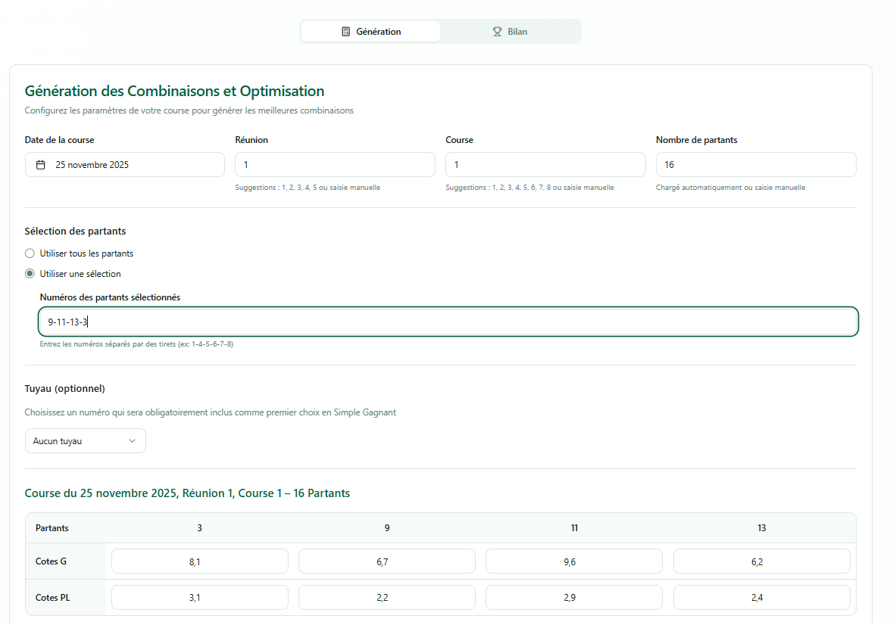
Task: Click Cotes PL field showing 3,1
Action: [200, 598]
